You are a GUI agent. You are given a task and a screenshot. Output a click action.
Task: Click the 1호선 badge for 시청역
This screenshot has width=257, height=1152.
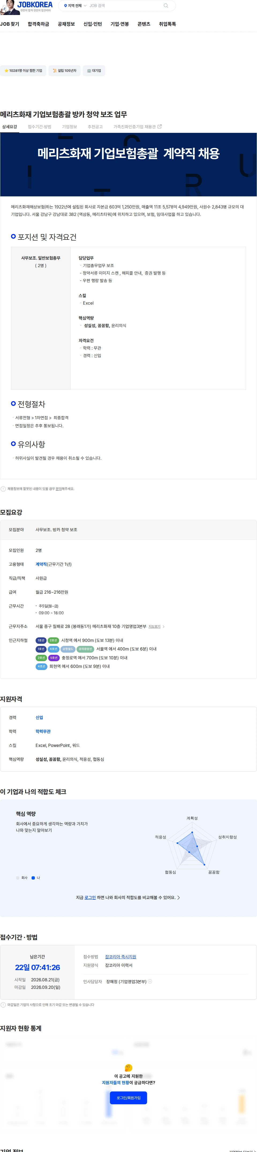tap(41, 640)
